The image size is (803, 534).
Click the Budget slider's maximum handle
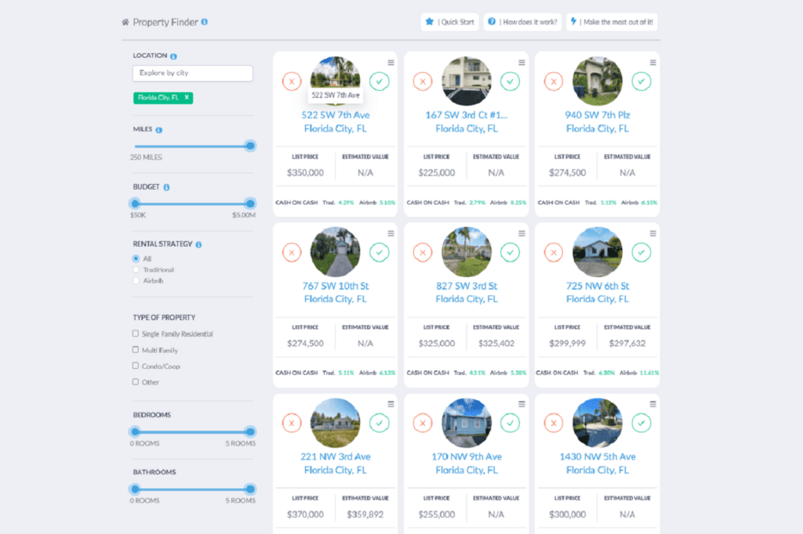coord(250,203)
